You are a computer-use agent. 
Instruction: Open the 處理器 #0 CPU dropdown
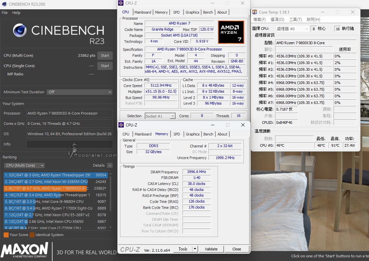[x=292, y=29]
